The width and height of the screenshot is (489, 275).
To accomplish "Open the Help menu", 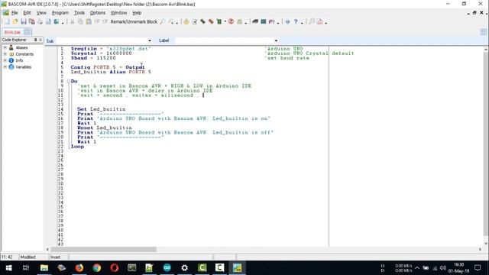I will point(137,13).
